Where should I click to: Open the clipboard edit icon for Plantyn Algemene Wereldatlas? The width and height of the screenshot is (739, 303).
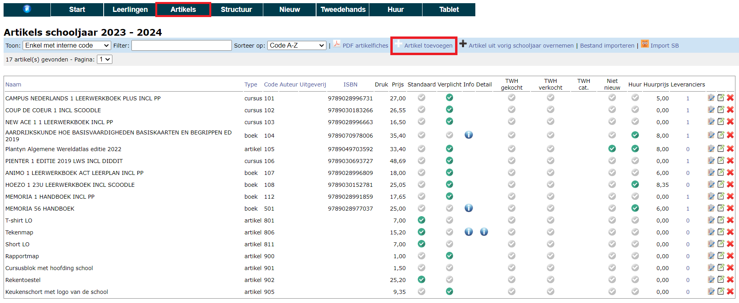[711, 148]
